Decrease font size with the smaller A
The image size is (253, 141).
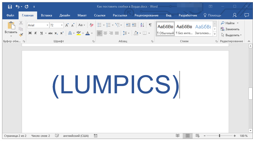click(73, 25)
